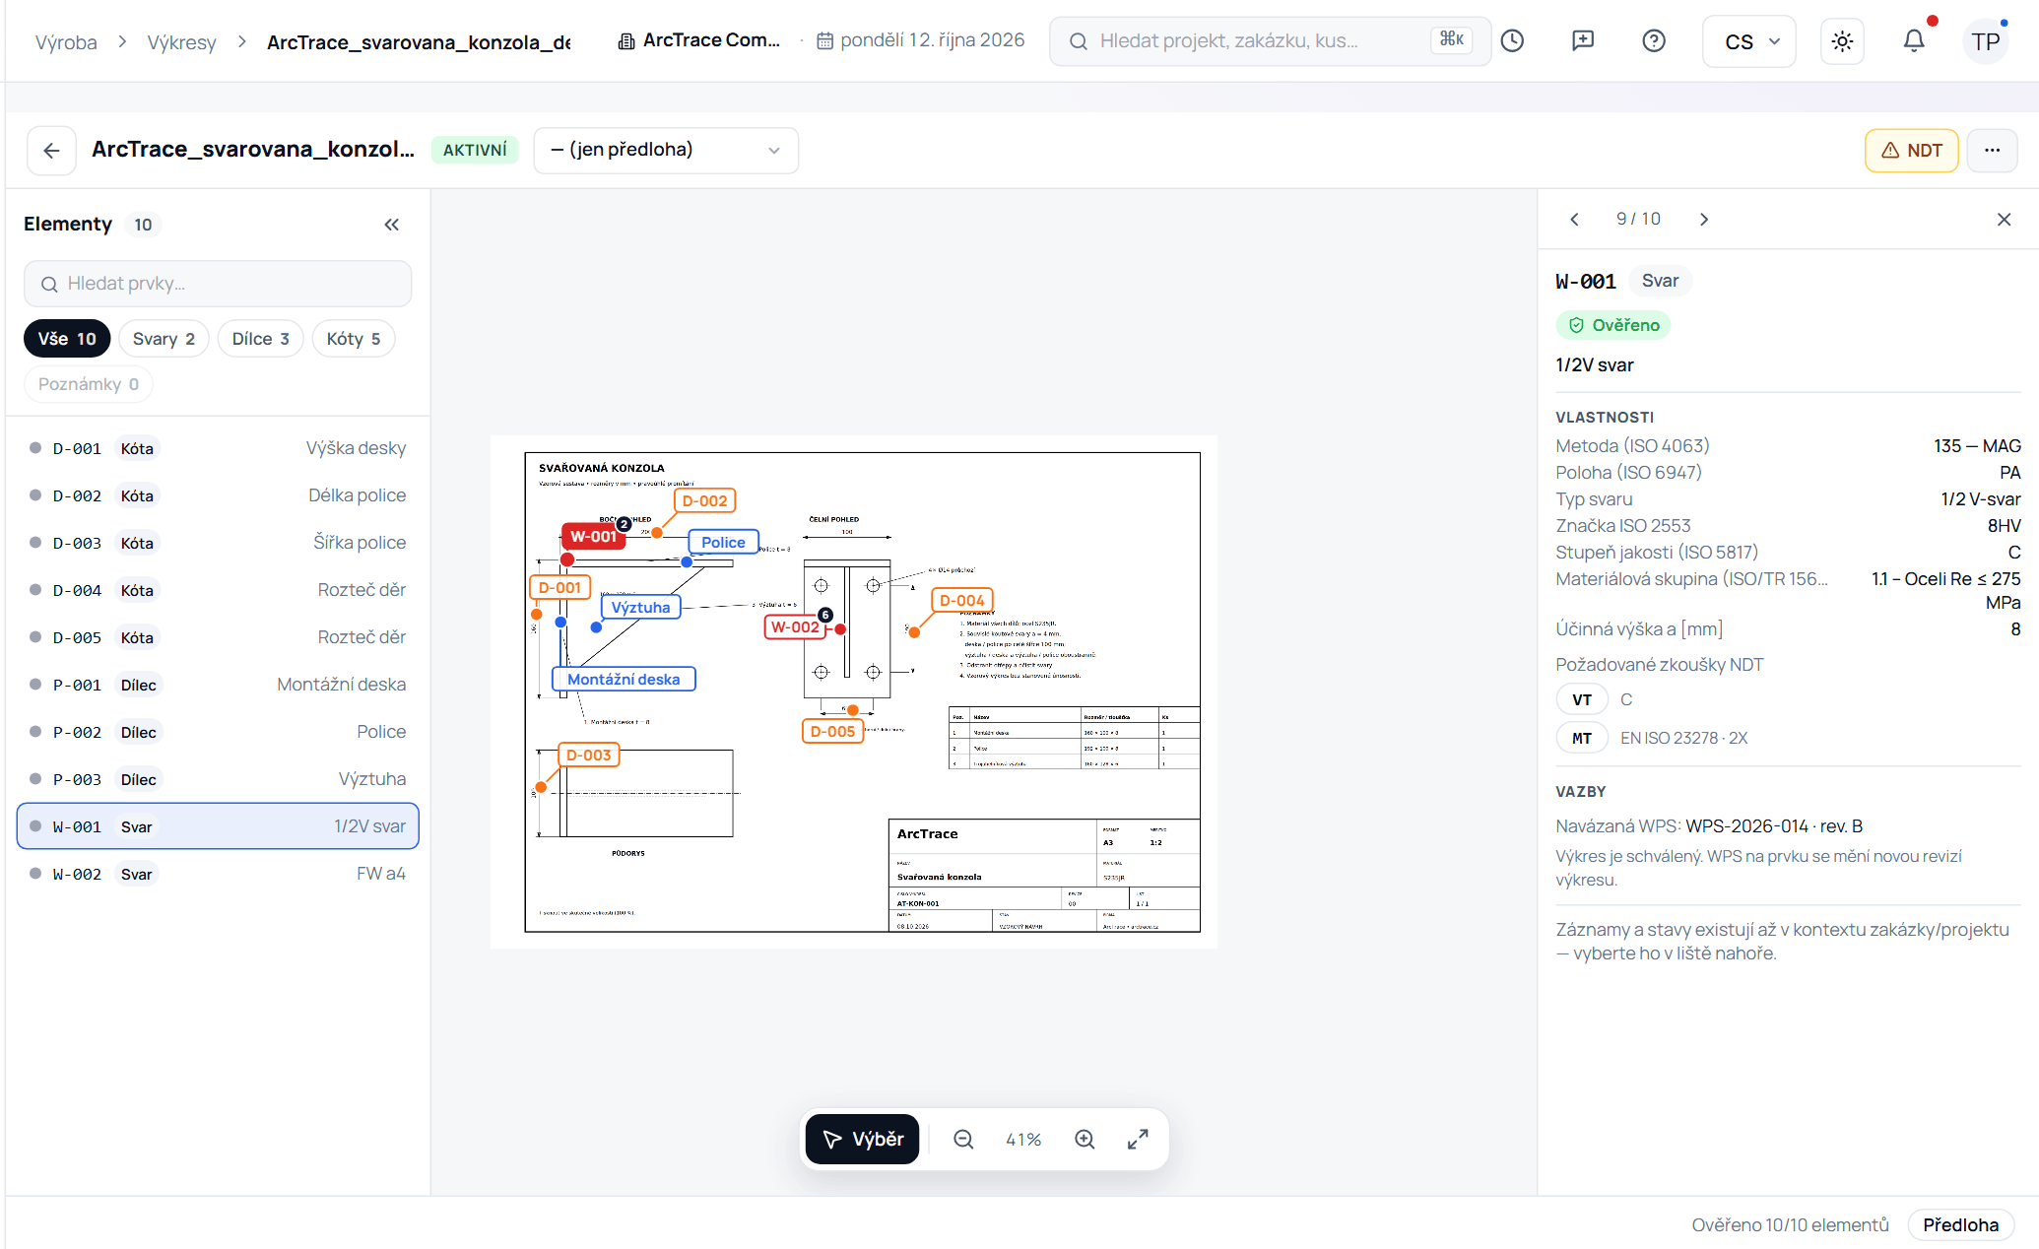Click the W-002 marker on the drawing
2039x1249 pixels.
795,627
